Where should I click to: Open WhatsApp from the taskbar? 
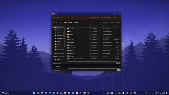(84, 93)
